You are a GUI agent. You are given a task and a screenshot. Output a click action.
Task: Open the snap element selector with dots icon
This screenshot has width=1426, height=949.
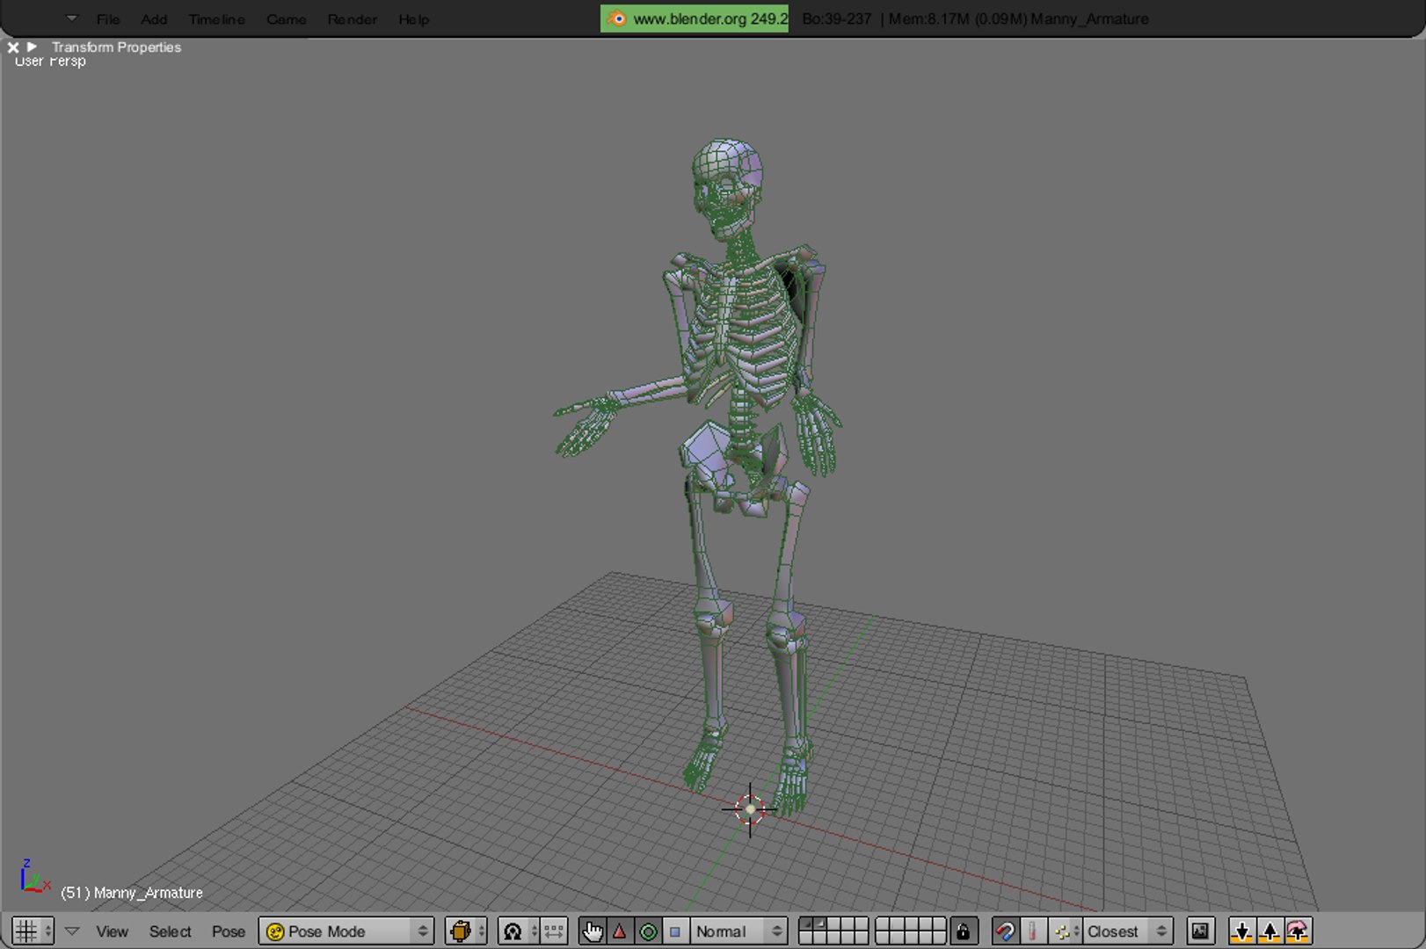(1066, 931)
